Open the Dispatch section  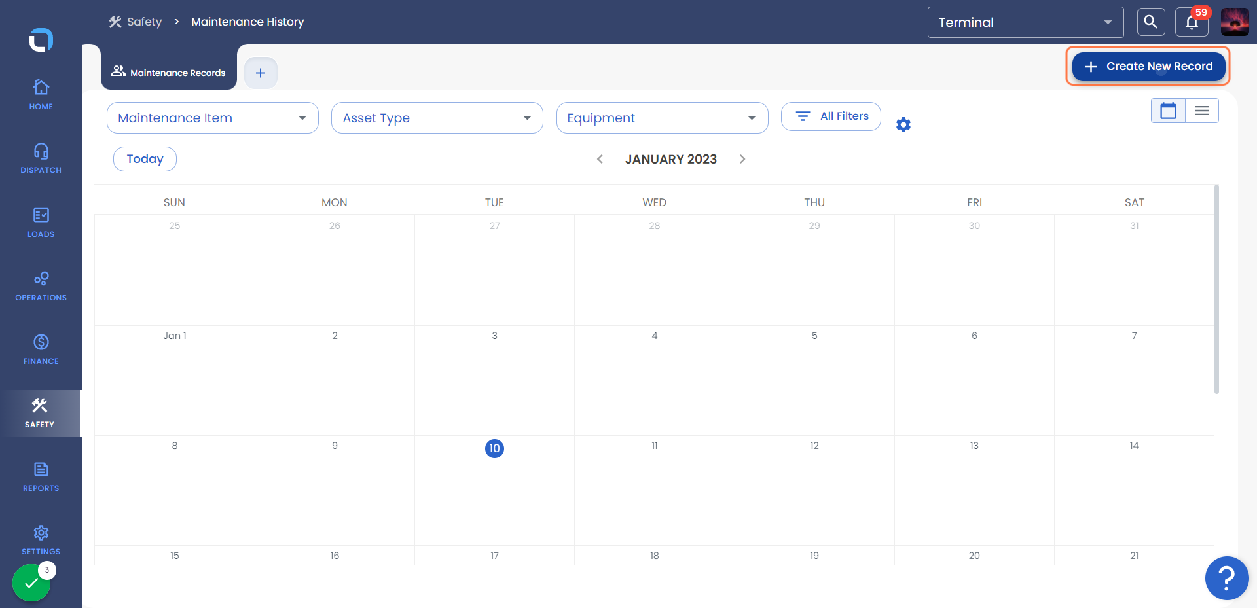(x=41, y=158)
